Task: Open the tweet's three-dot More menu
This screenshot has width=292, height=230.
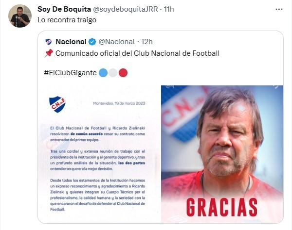Action: point(278,9)
